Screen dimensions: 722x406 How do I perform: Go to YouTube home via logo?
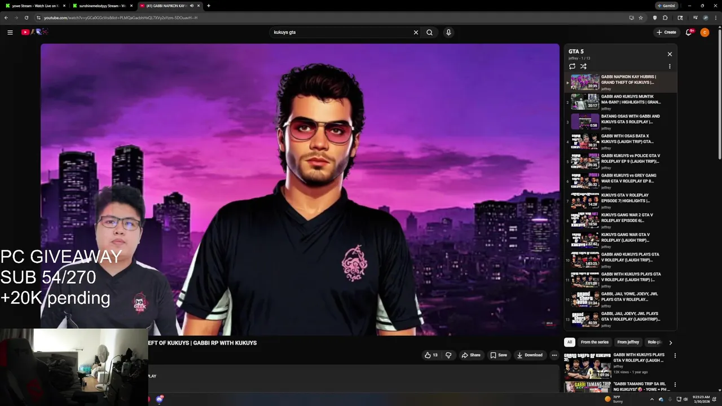pos(34,32)
